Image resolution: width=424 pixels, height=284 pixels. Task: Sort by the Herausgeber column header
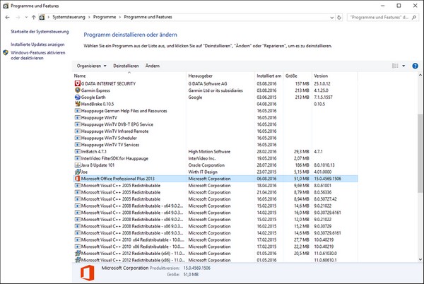click(220, 76)
